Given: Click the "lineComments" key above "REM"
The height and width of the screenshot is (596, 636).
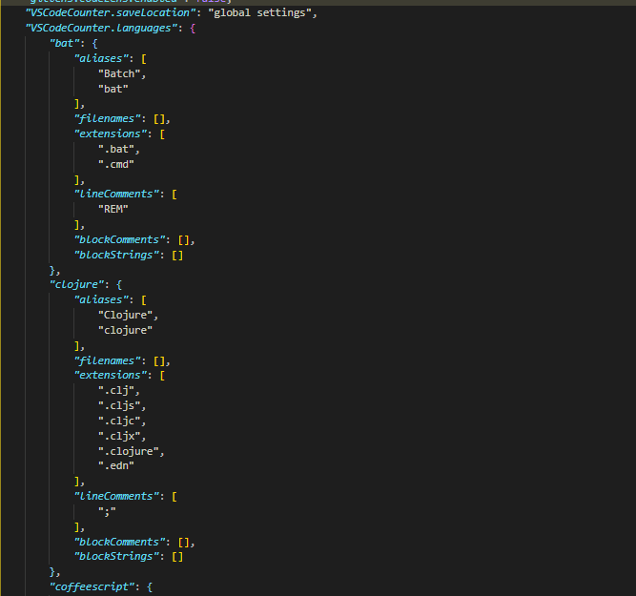Looking at the screenshot, I should 116,194.
